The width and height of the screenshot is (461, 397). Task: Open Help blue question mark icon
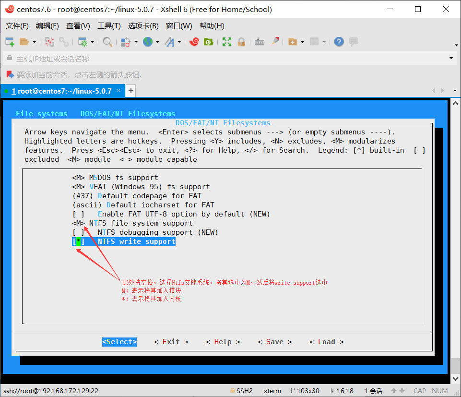coord(339,42)
